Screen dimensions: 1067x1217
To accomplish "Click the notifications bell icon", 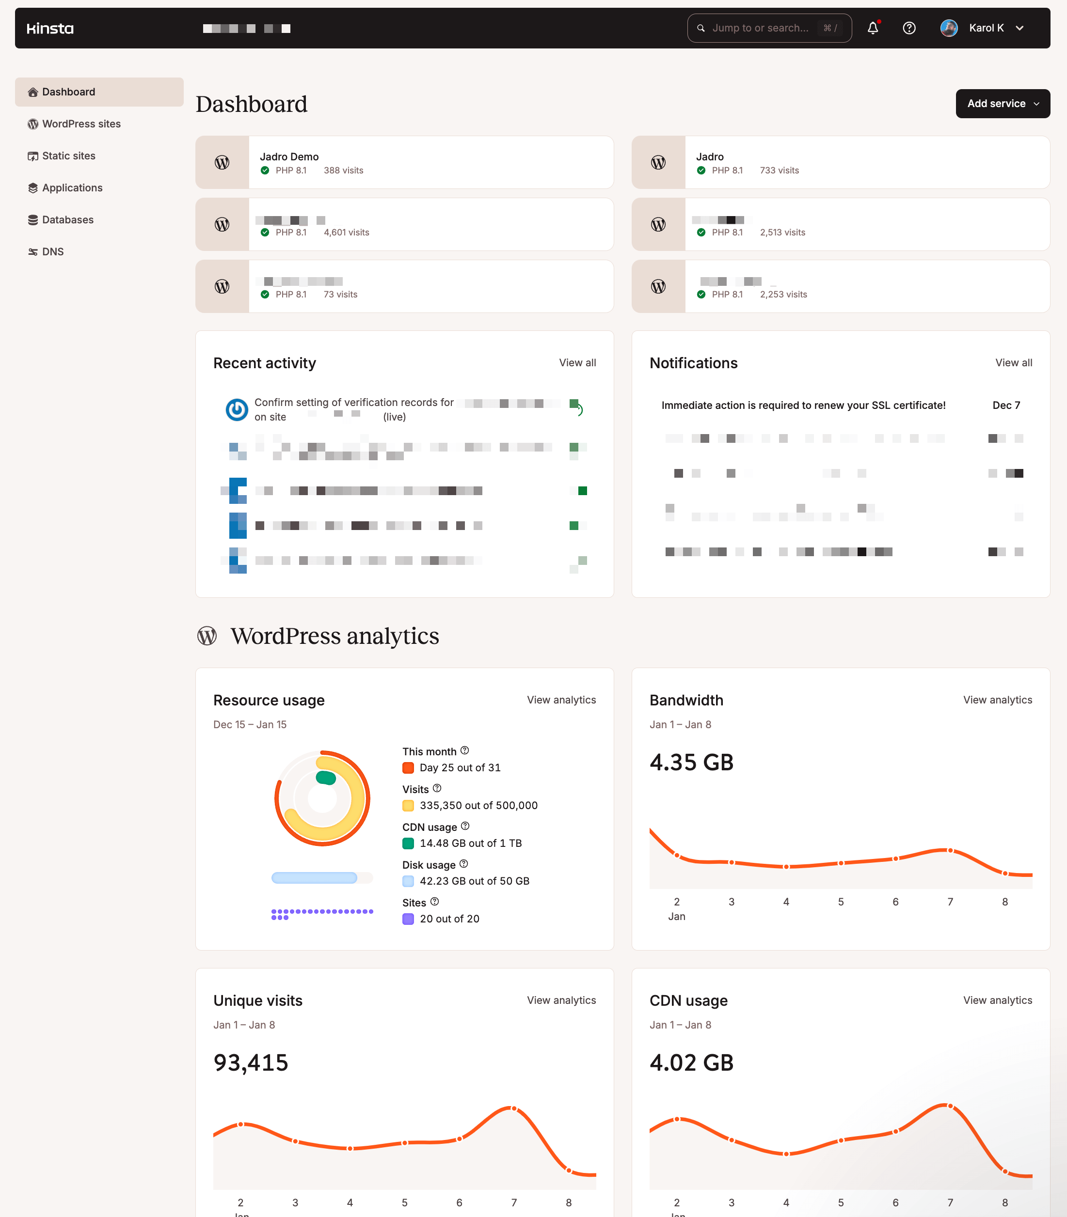I will [x=872, y=28].
